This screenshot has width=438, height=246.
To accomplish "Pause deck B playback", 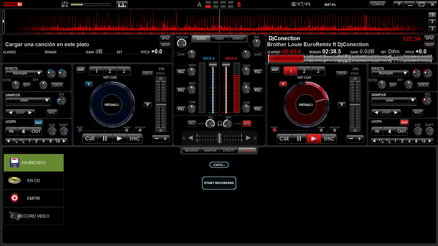I will click(x=299, y=139).
